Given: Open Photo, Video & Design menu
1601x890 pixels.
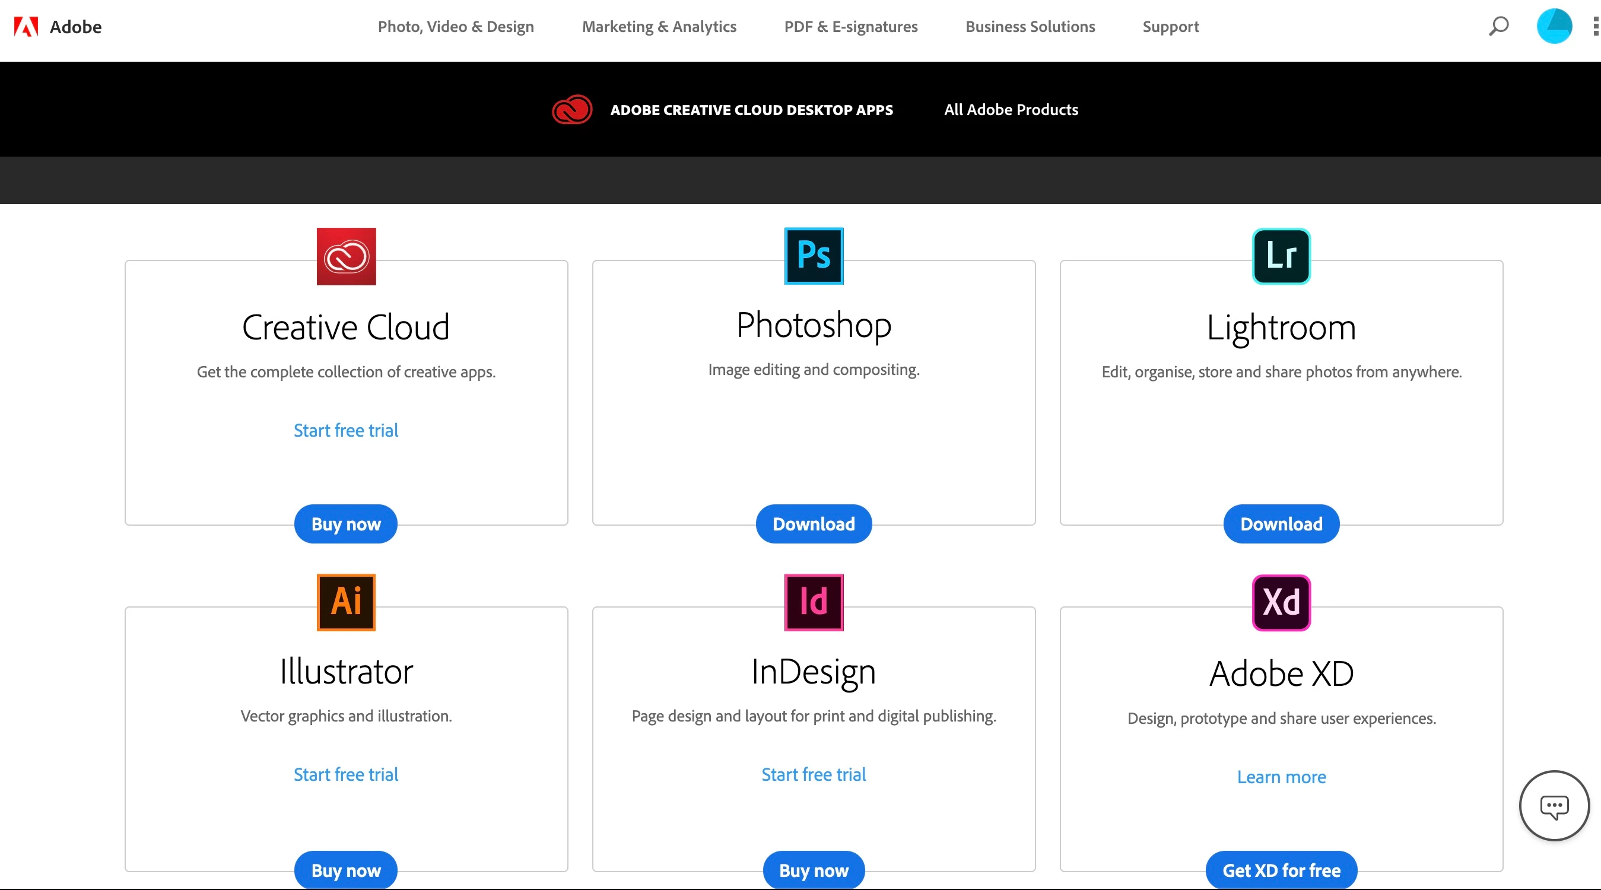Looking at the screenshot, I should 456,27.
